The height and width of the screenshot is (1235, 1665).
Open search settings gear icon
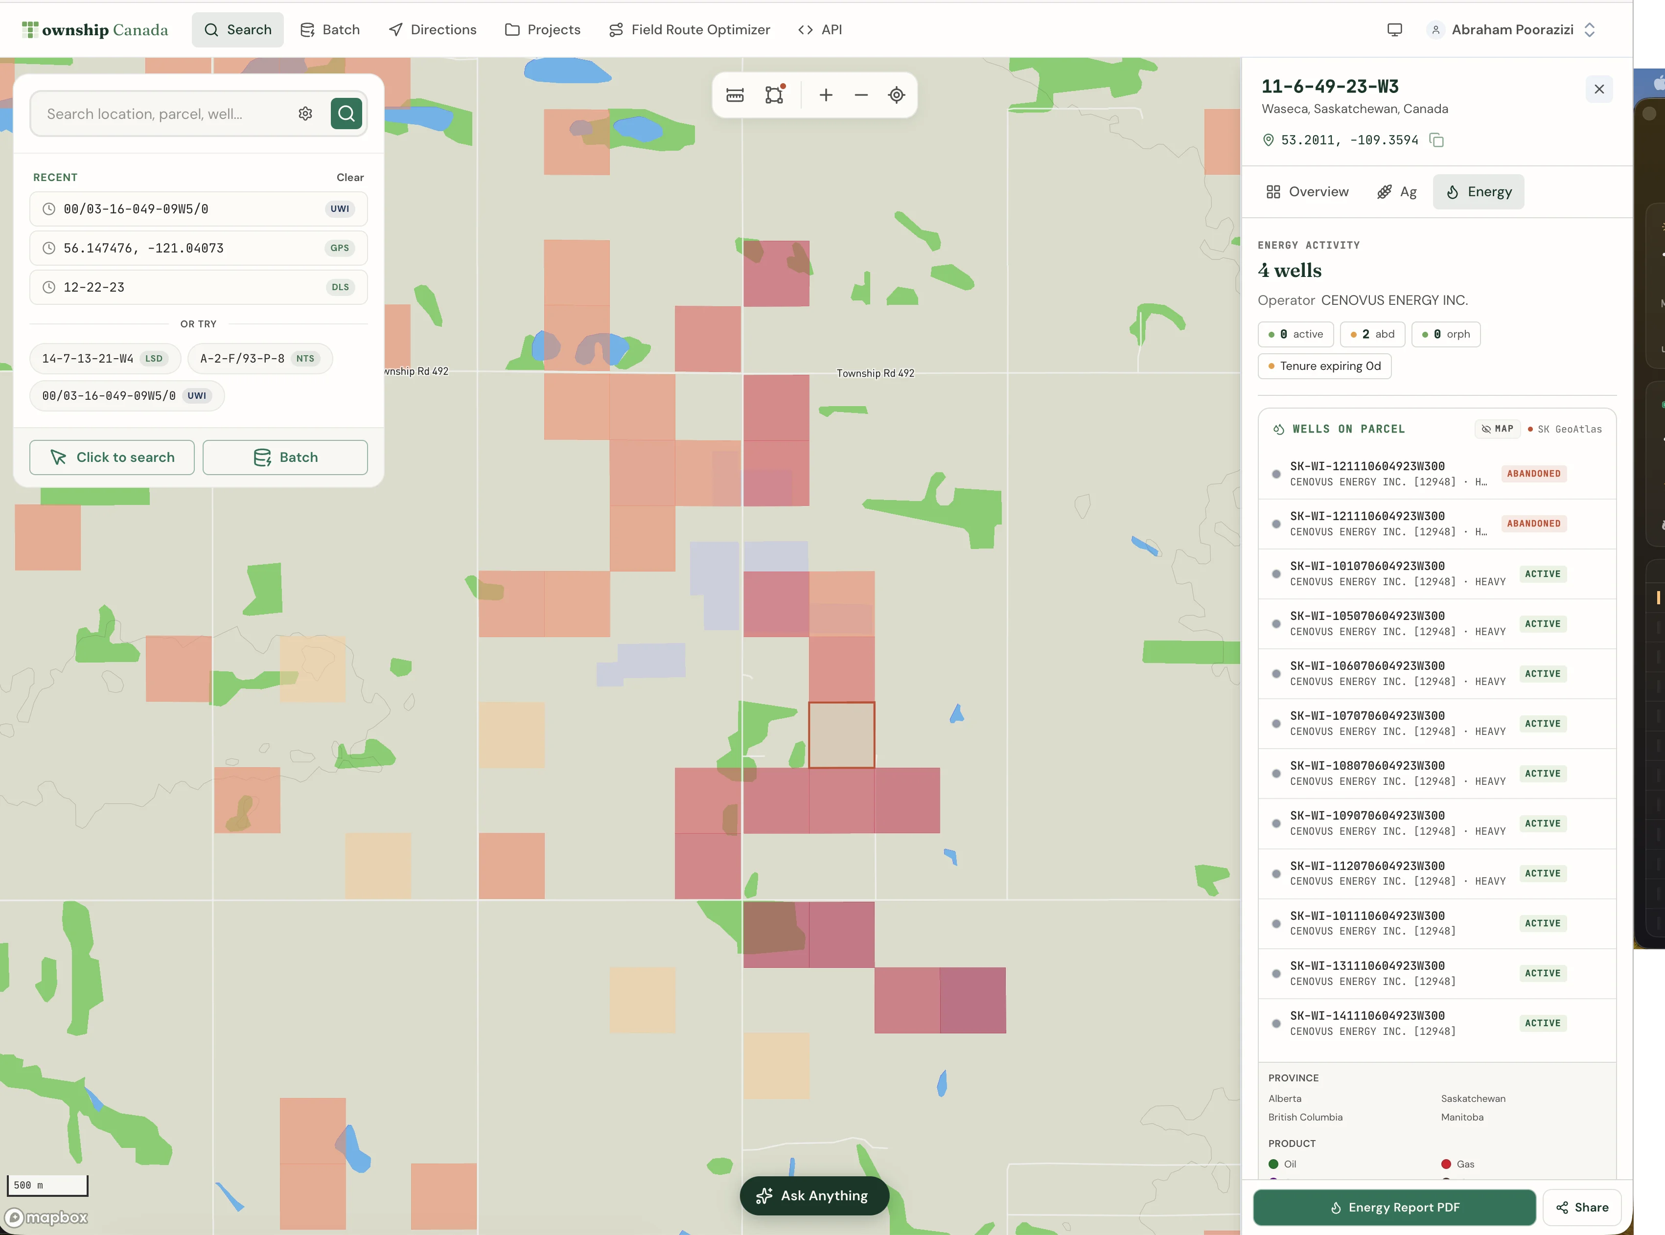(x=305, y=114)
